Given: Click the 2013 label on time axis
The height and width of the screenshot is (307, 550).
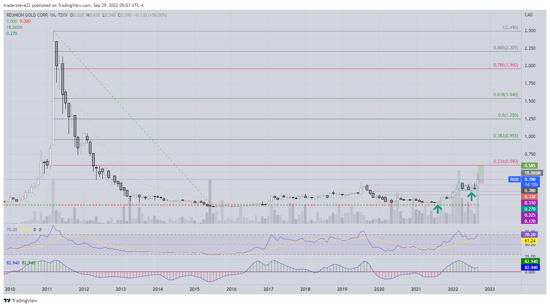Looking at the screenshot, I should coord(121,289).
